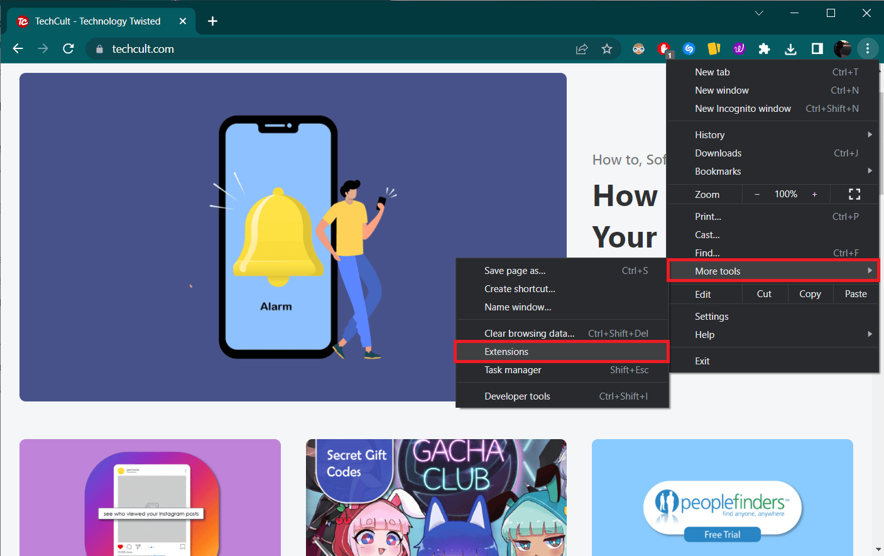Reload the techcult.com page

click(68, 48)
